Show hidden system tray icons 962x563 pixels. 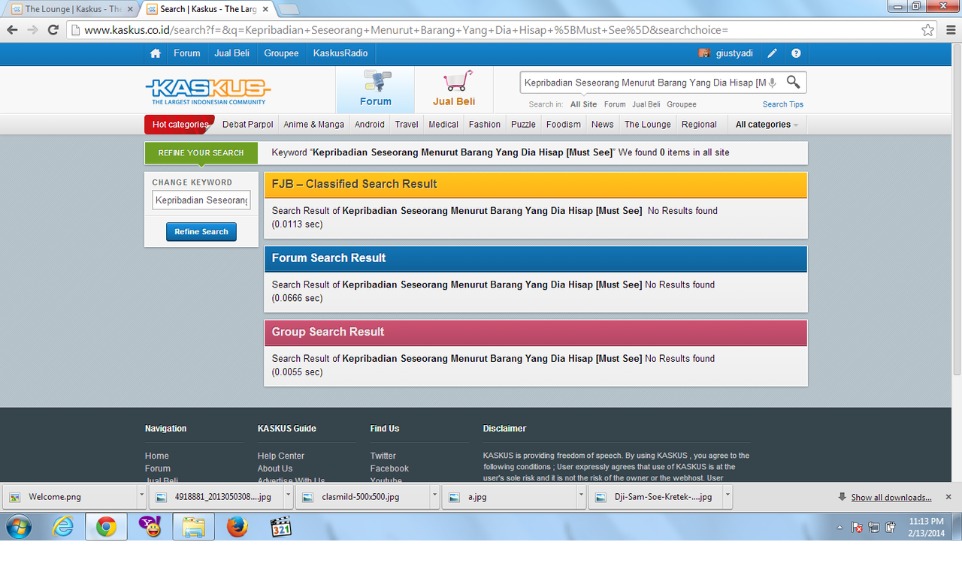click(x=840, y=528)
